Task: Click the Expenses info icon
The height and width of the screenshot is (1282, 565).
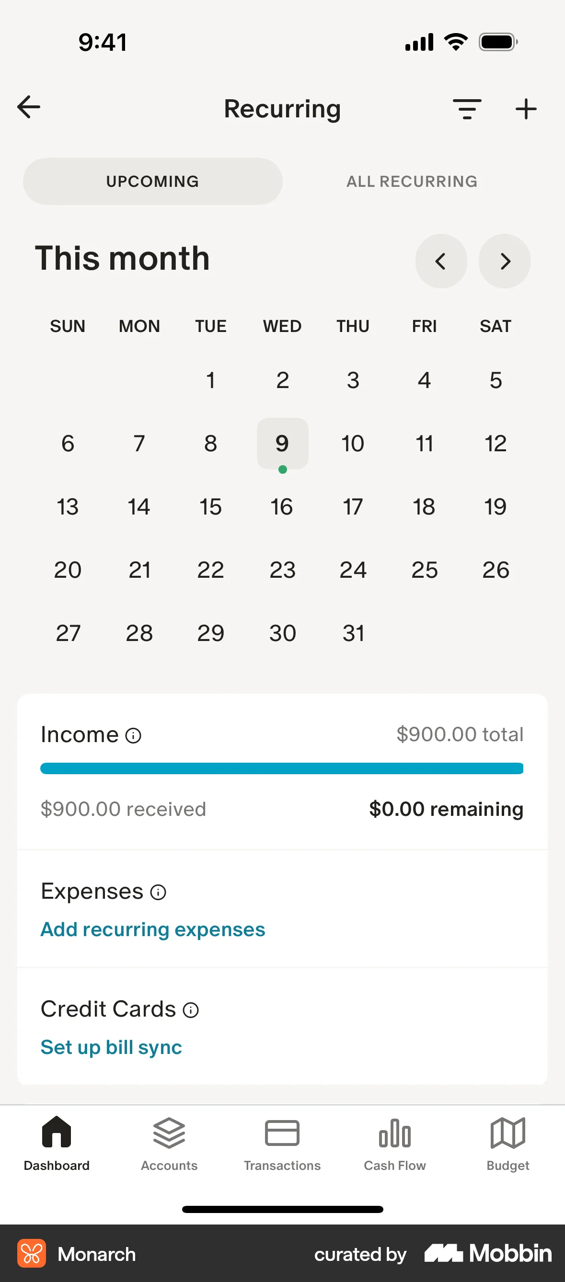Action: pyautogui.click(x=158, y=893)
